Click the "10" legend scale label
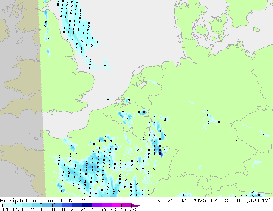This screenshot has width=273, height=211. [x=54, y=209]
